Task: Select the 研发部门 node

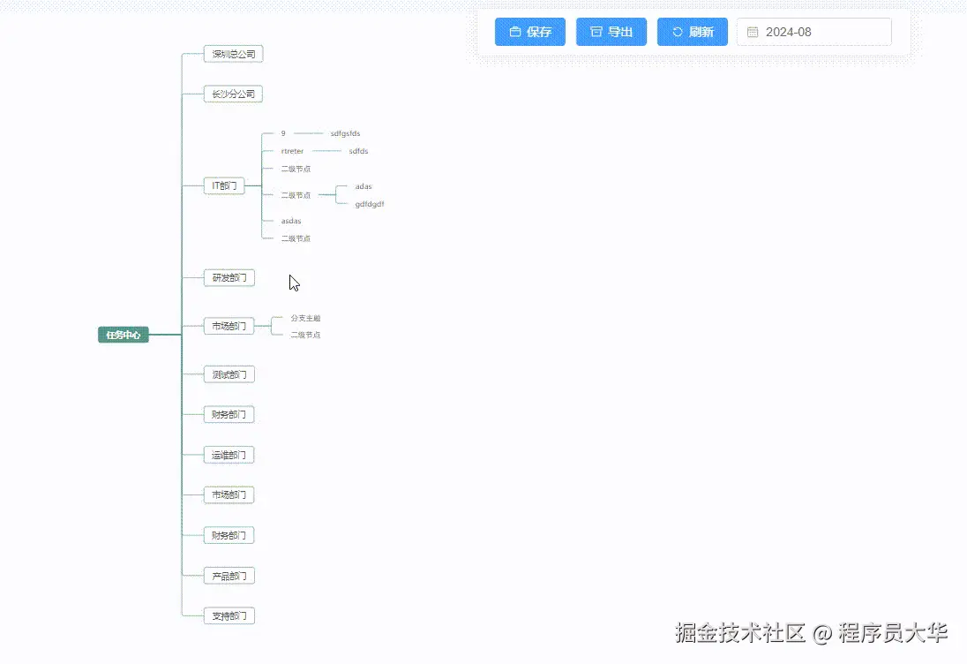Action: (x=229, y=277)
